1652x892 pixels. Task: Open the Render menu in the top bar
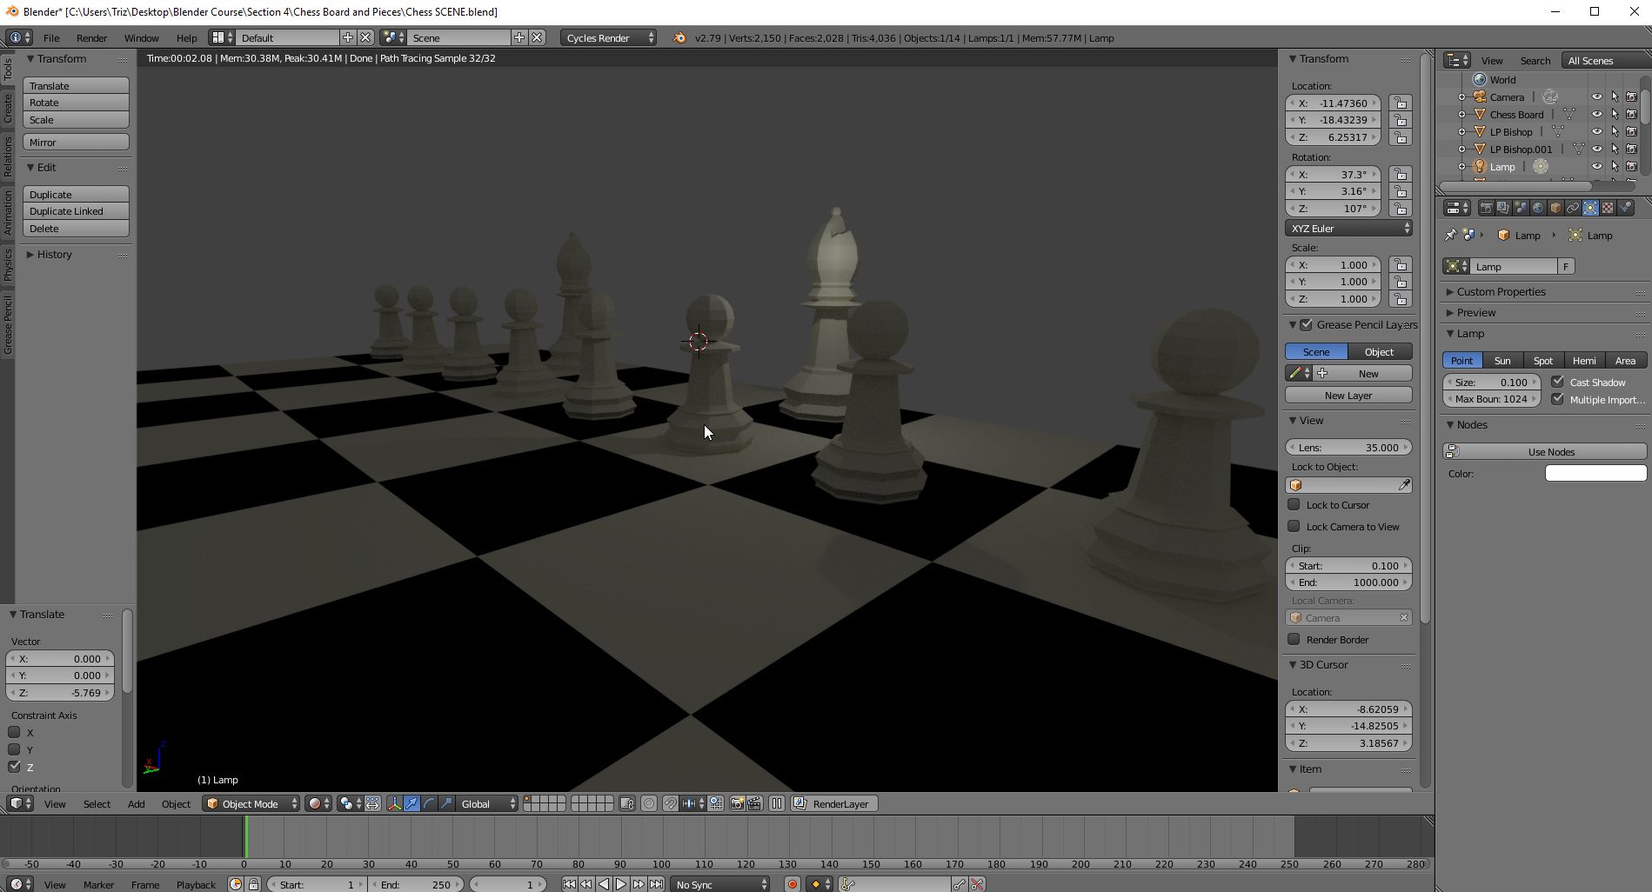click(x=91, y=38)
